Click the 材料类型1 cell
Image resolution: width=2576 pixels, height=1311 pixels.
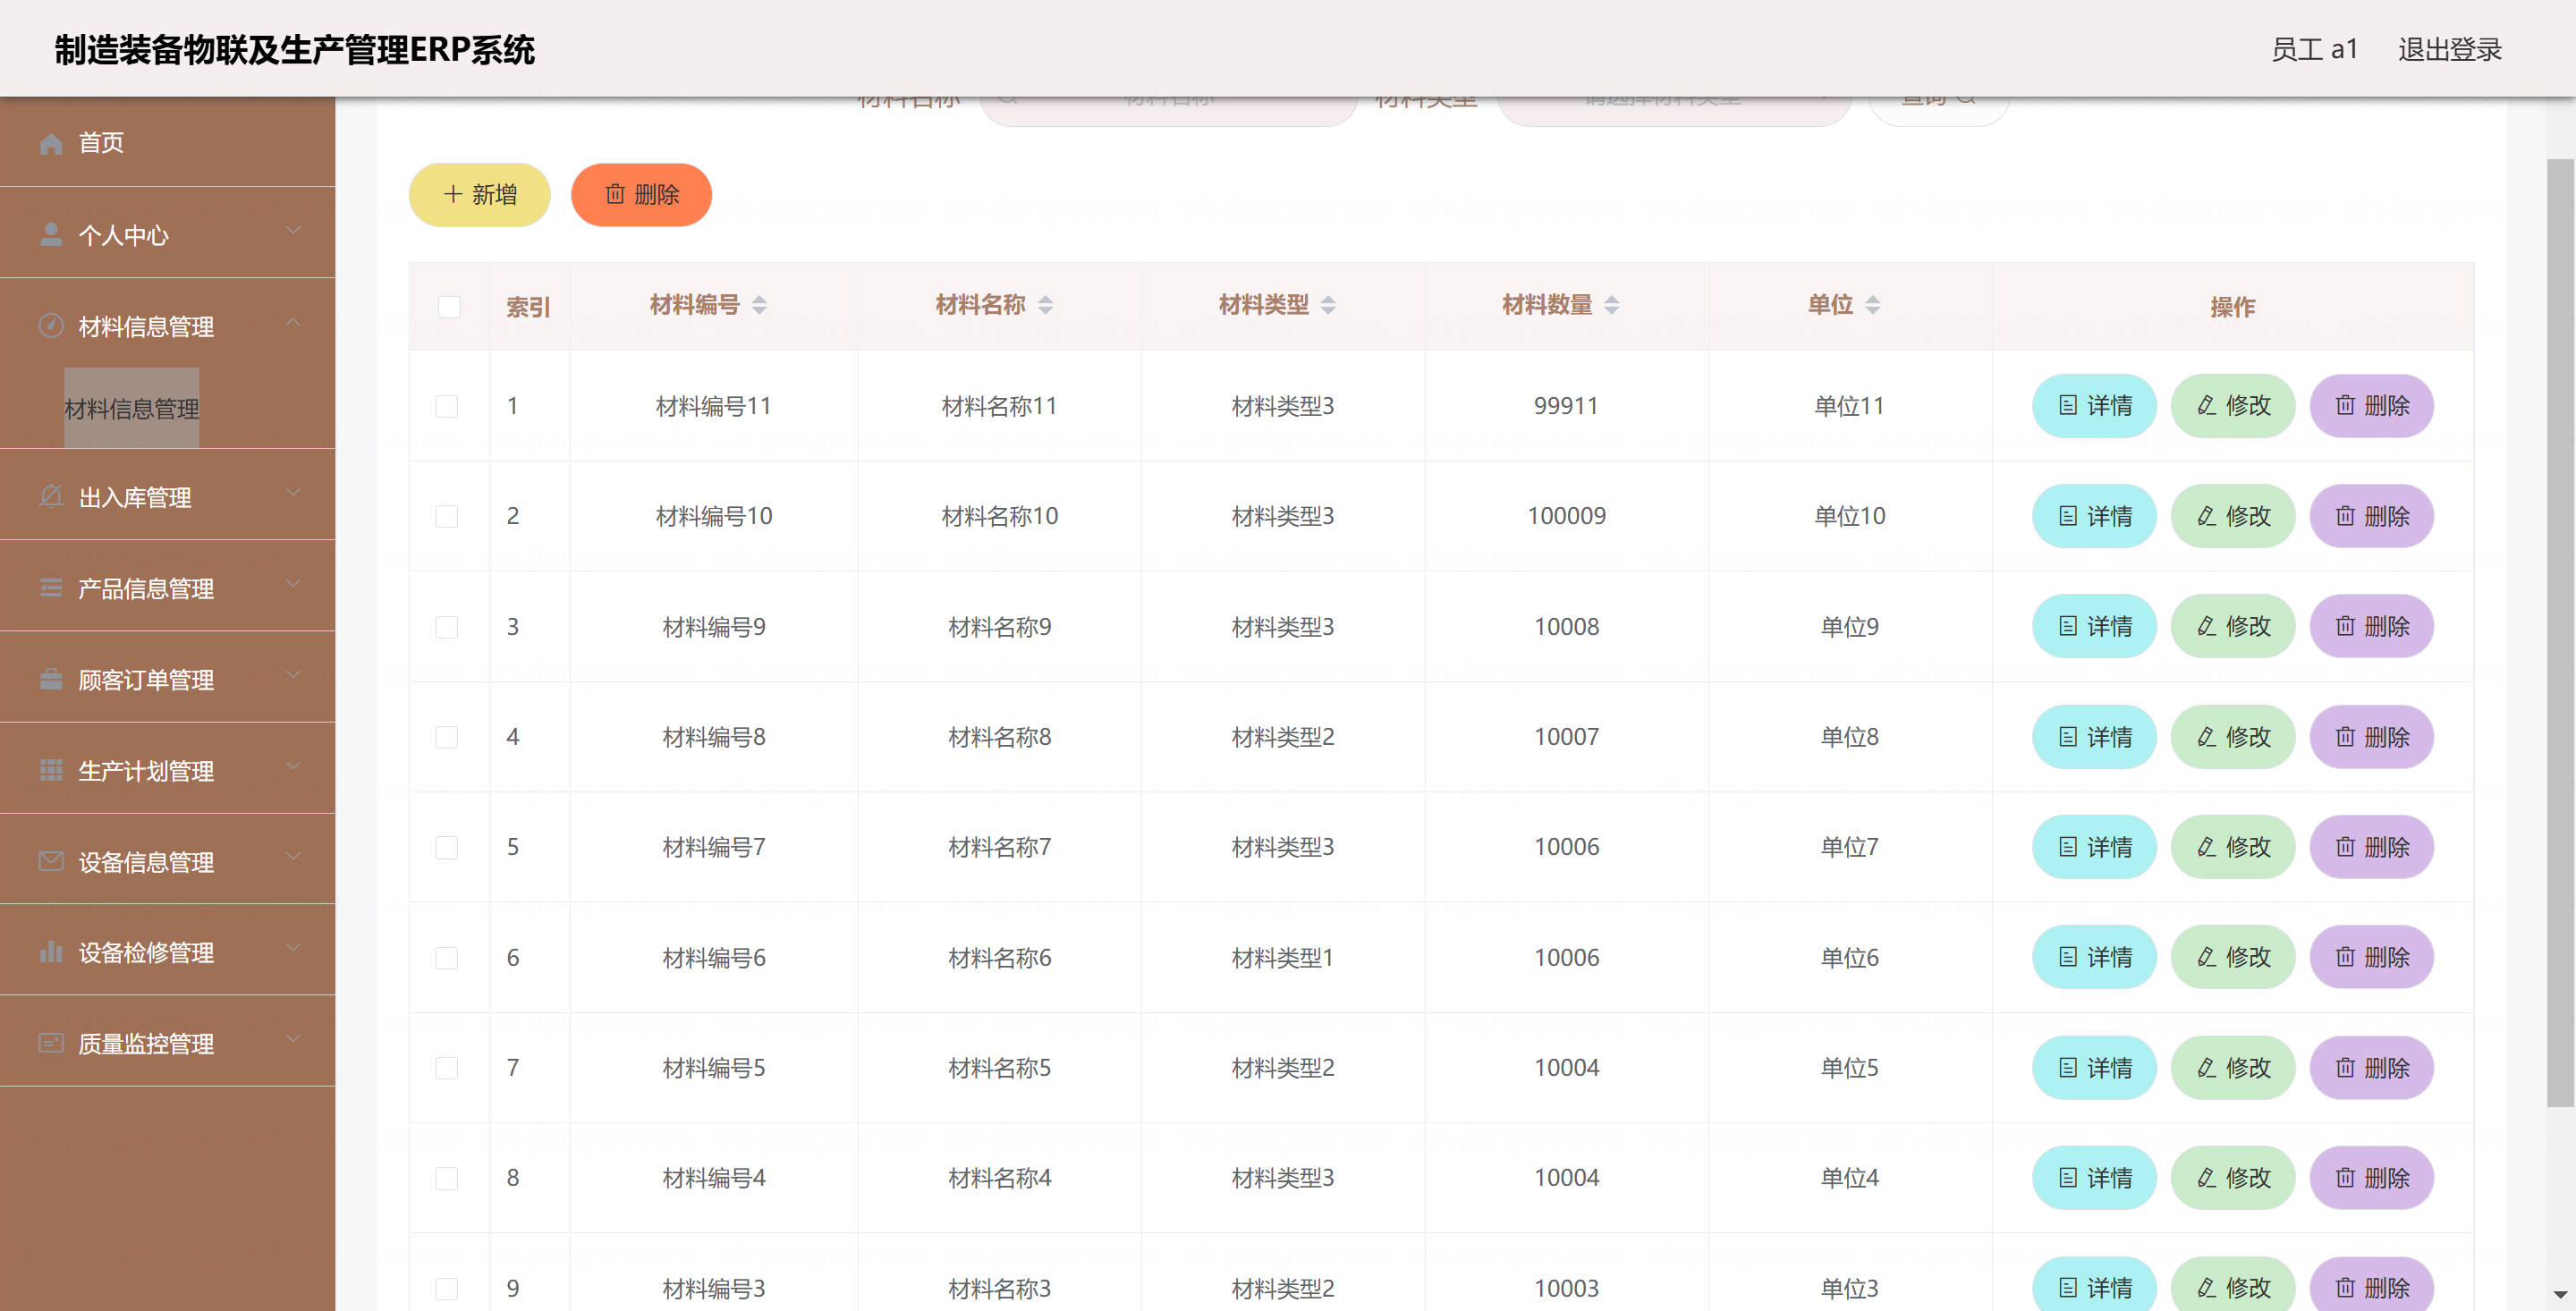(1282, 958)
